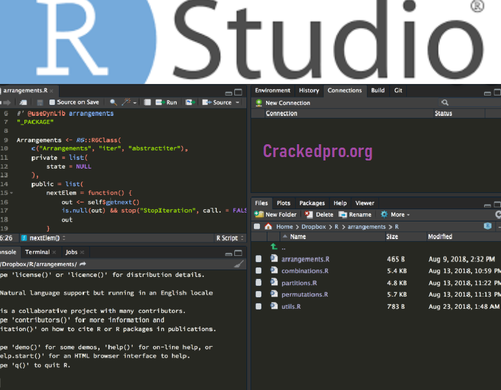501x390 pixels.
Task: Check the box next to arrangements.R
Action: [259, 259]
